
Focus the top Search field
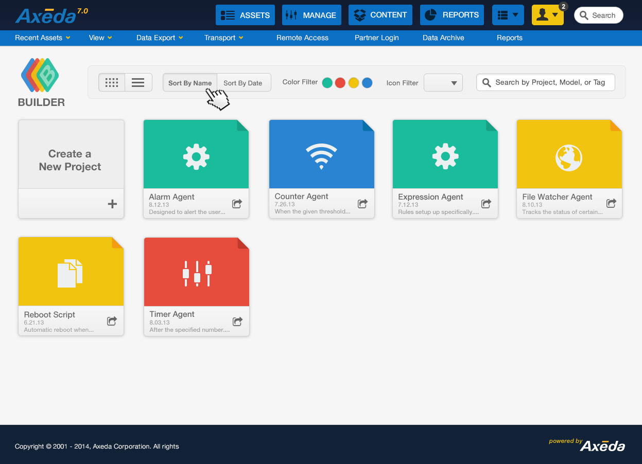click(598, 15)
